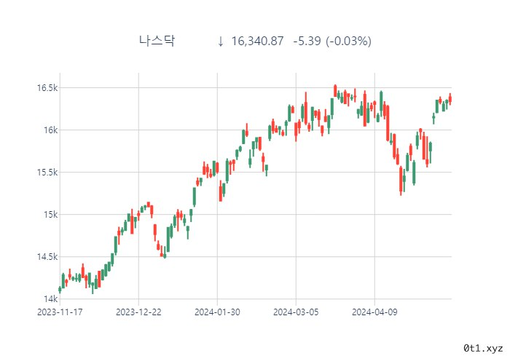Click the 14.5k y-axis label
Viewport: 510px width, 364px height.
(x=47, y=257)
